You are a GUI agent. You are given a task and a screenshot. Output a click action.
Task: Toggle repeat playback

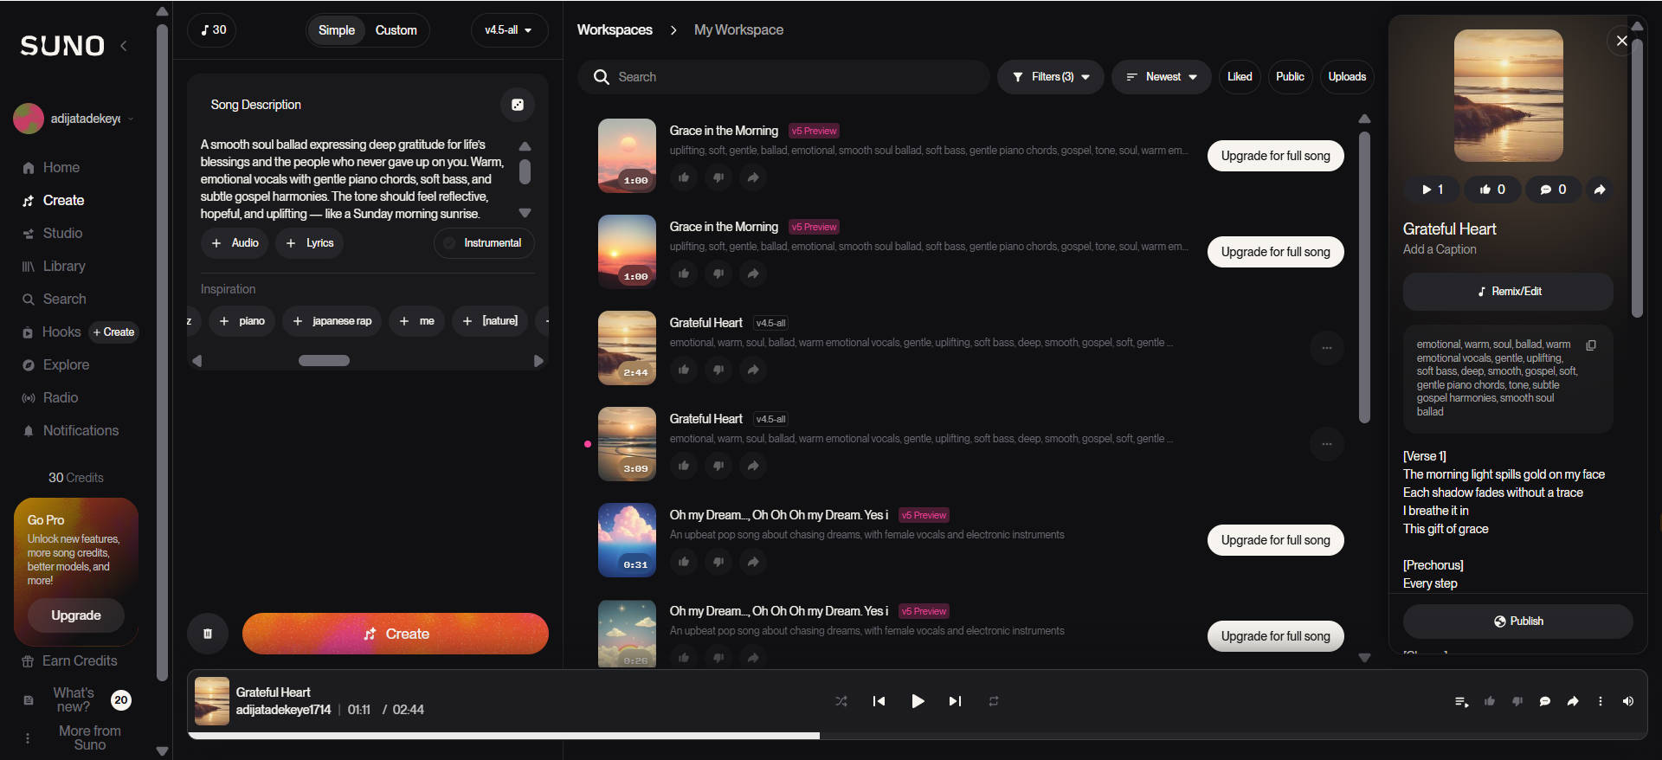tap(994, 701)
